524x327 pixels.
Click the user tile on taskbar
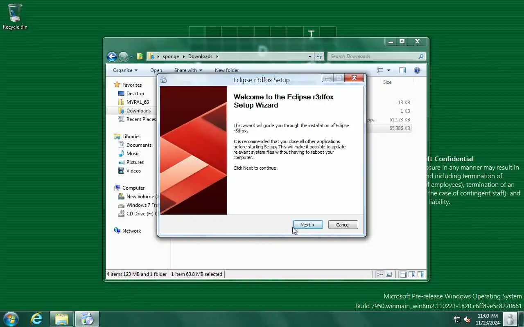pyautogui.click(x=510, y=319)
